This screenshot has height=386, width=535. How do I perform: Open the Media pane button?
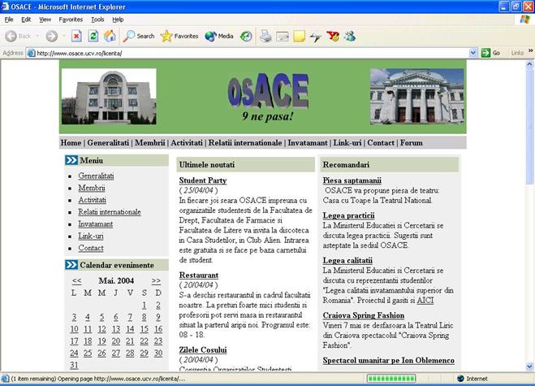[x=219, y=36]
